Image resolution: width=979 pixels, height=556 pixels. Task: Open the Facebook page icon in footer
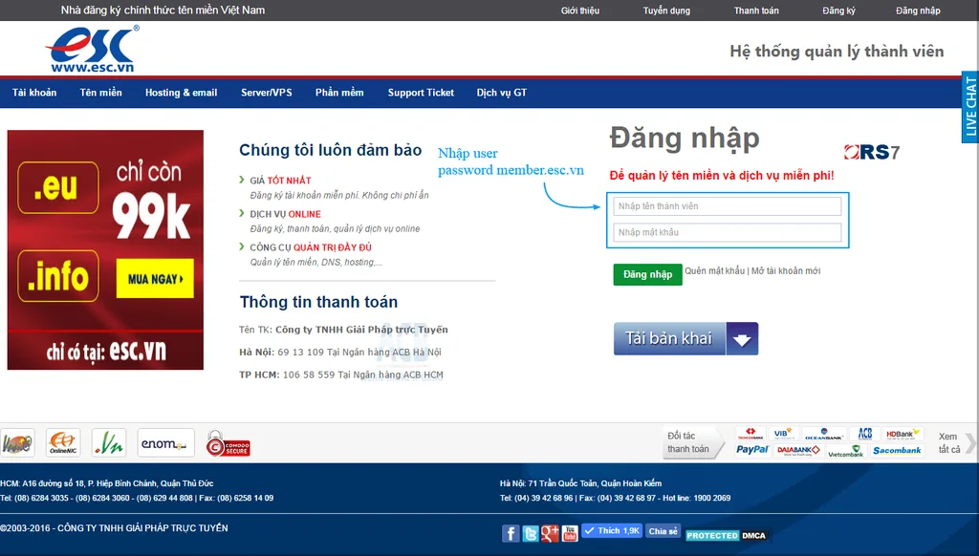click(511, 533)
